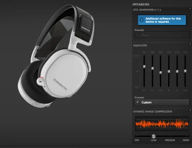Image resolution: width=192 pixels, height=148 pixels.
Task: Set dynamic range compression to HIGH
Action: (186, 140)
